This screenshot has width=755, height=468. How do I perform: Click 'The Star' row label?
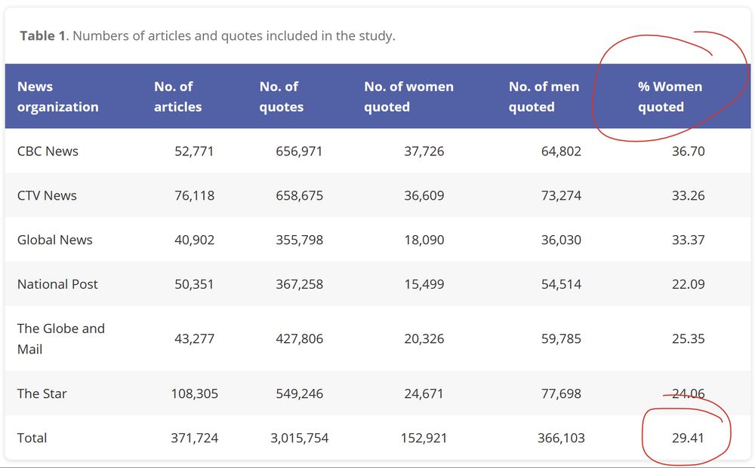(42, 393)
